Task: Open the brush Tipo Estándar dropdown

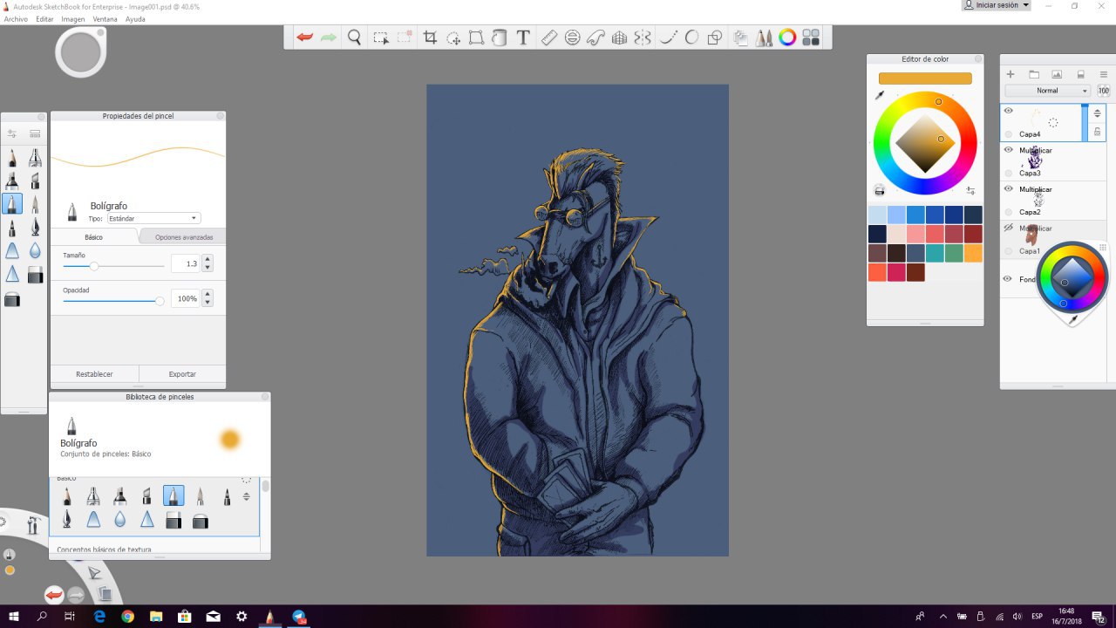Action: [x=153, y=218]
